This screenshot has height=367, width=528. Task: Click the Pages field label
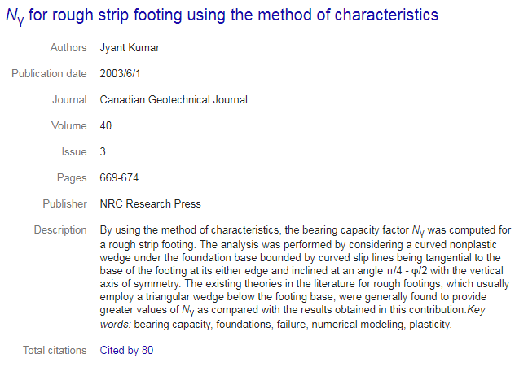72,177
